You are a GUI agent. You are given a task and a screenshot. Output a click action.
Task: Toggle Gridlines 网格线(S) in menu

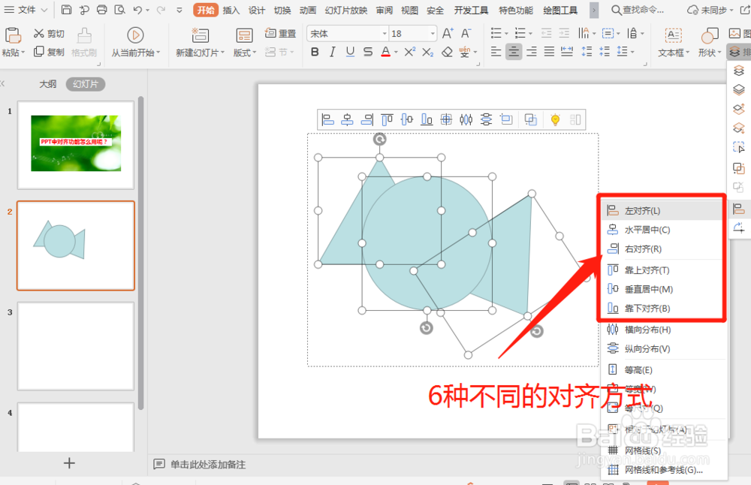point(664,450)
